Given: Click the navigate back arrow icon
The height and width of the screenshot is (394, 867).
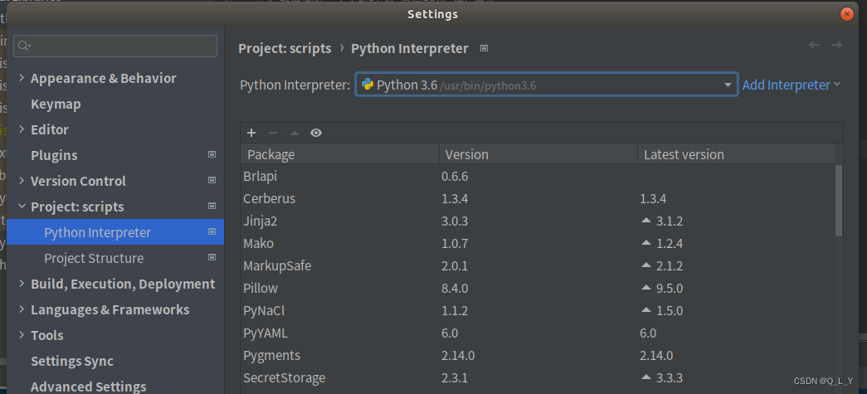Looking at the screenshot, I should (814, 45).
